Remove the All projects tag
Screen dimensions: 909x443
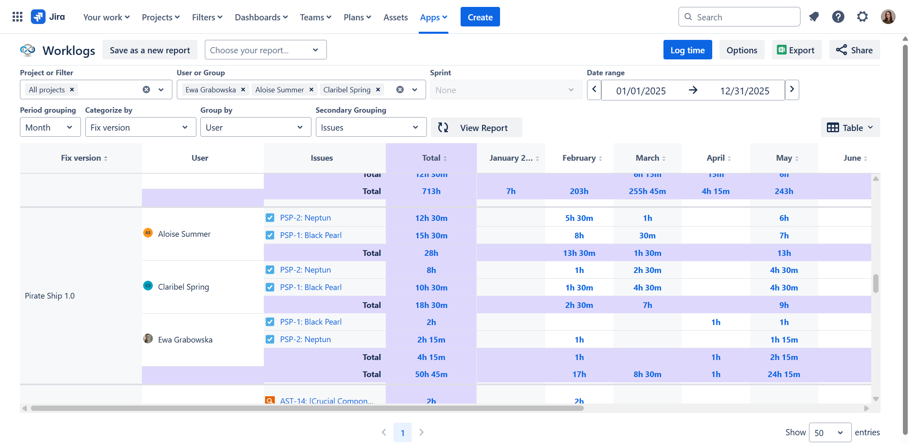click(72, 89)
